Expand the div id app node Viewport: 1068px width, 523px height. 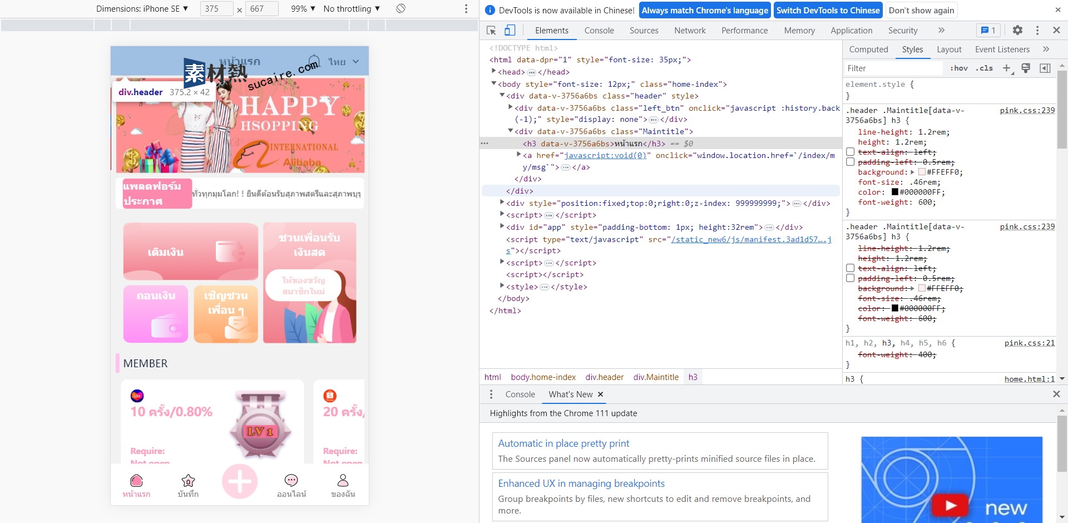point(502,226)
